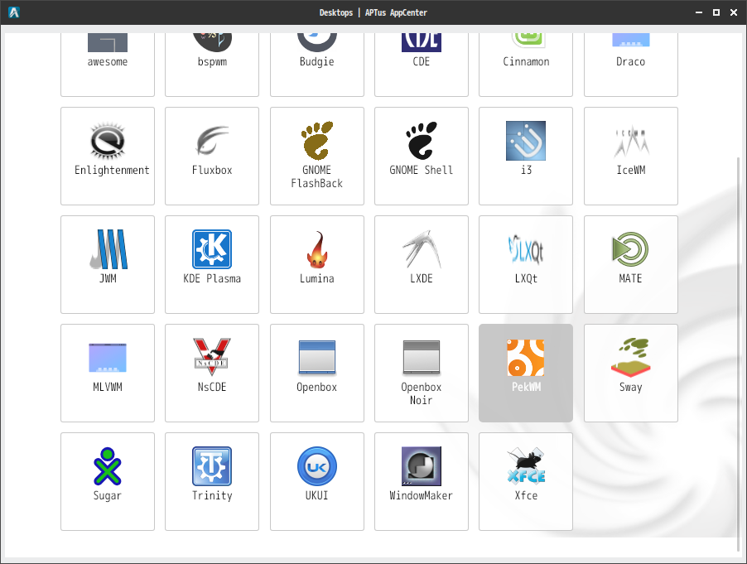Minimize the AppCenter window

(699, 12)
